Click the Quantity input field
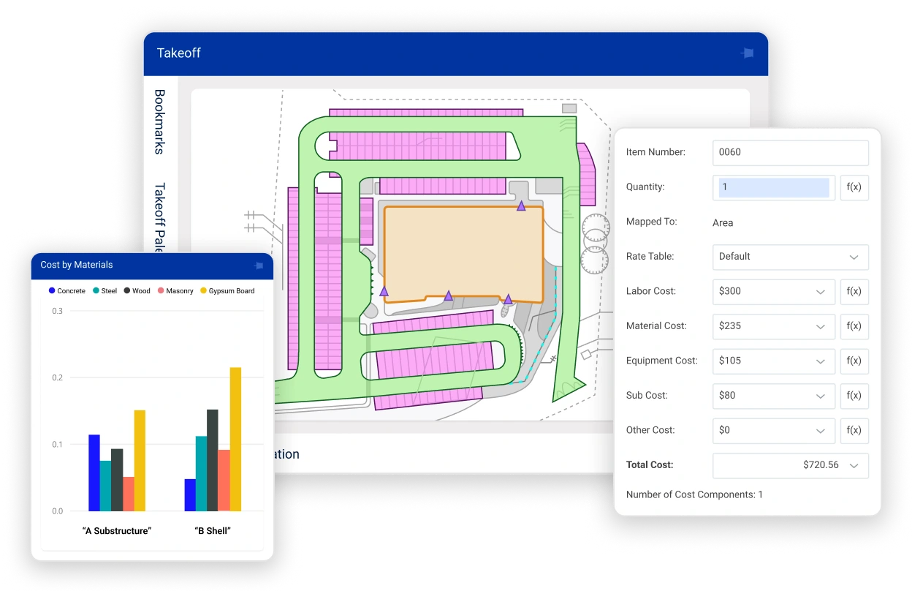The image size is (912, 591). [774, 187]
